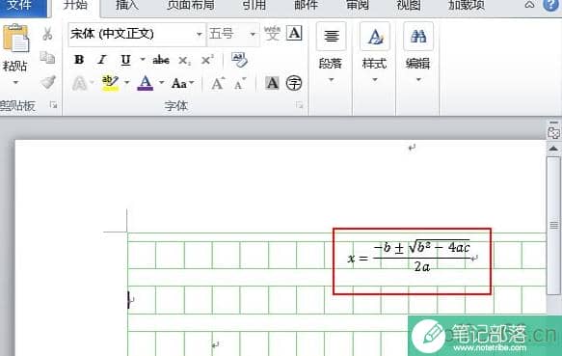Image resolution: width=562 pixels, height=356 pixels.
Task: Toggle character shading A icon
Action: [x=272, y=83]
